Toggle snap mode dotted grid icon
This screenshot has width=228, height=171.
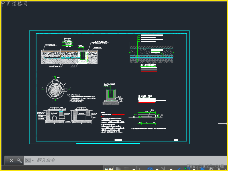click(127, 169)
